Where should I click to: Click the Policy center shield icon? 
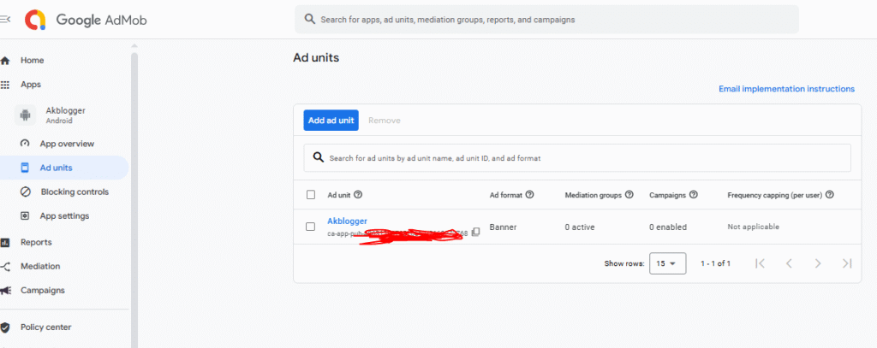click(5, 327)
